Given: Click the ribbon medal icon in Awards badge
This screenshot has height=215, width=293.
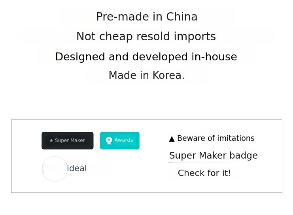Looking at the screenshot, I should pyautogui.click(x=109, y=140).
